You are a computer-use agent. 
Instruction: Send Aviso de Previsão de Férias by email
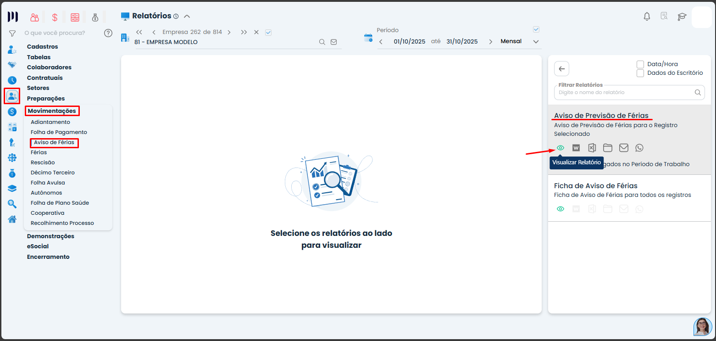(623, 148)
